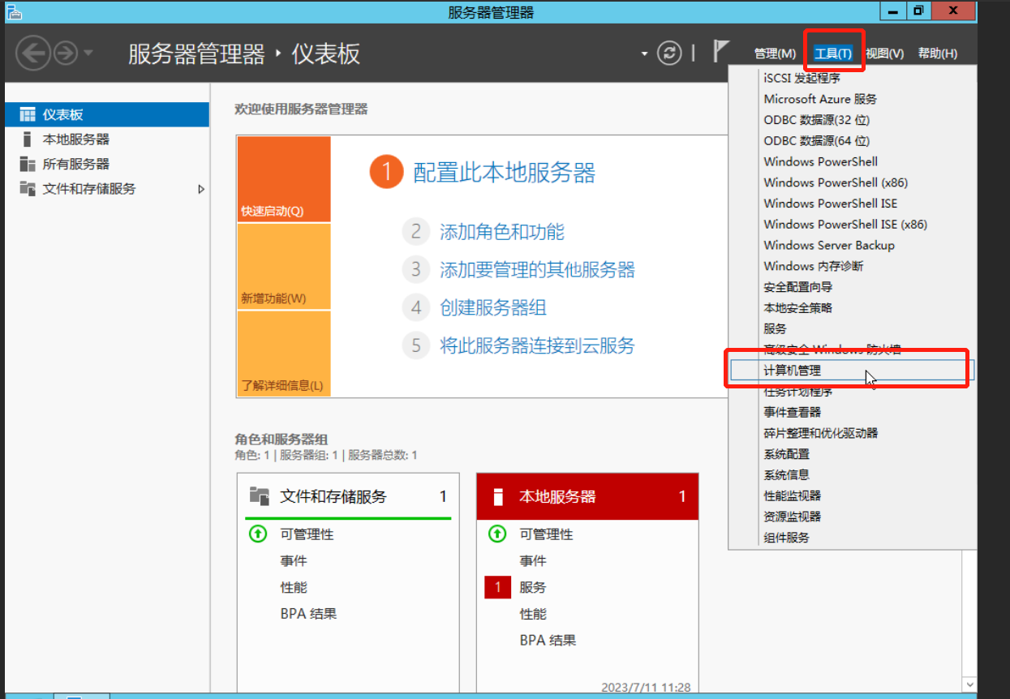Click green status icon in 本地服务器 tile

[496, 534]
